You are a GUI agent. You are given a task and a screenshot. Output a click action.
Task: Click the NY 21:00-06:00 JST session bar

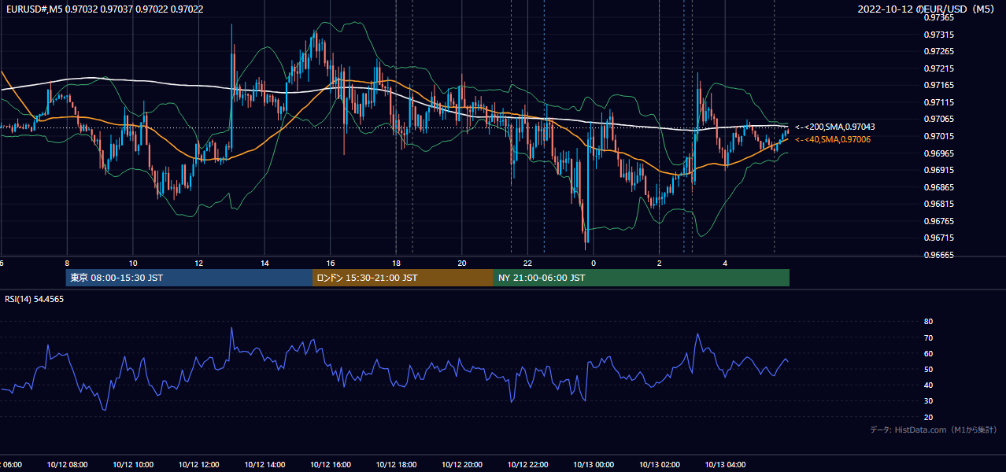(642, 278)
